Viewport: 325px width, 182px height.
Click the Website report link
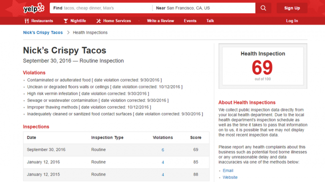pyautogui.click(x=230, y=177)
